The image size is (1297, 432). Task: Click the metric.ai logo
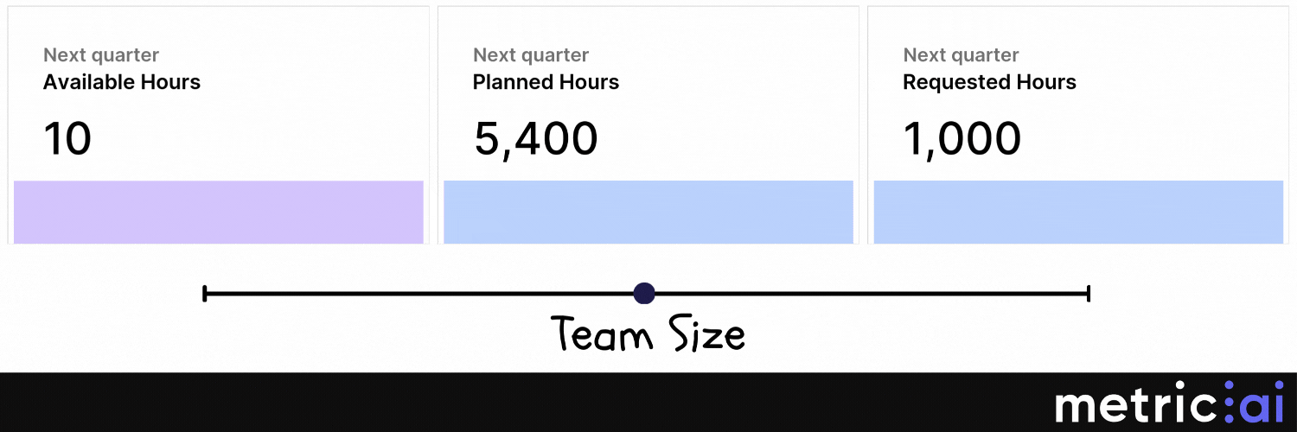[1167, 406]
